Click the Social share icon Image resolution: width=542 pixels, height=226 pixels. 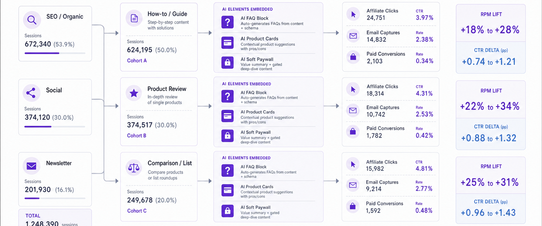[x=31, y=93]
